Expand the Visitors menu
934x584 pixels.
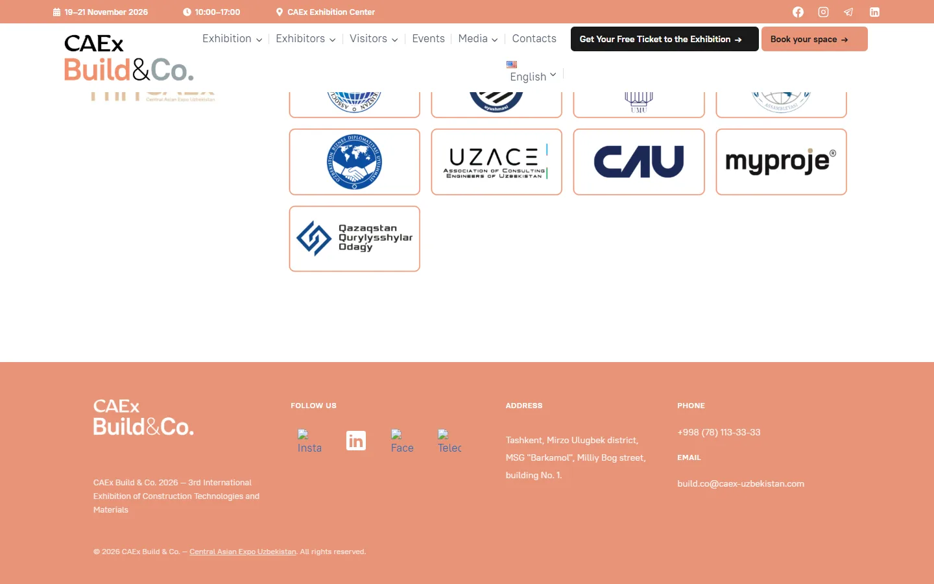click(374, 39)
